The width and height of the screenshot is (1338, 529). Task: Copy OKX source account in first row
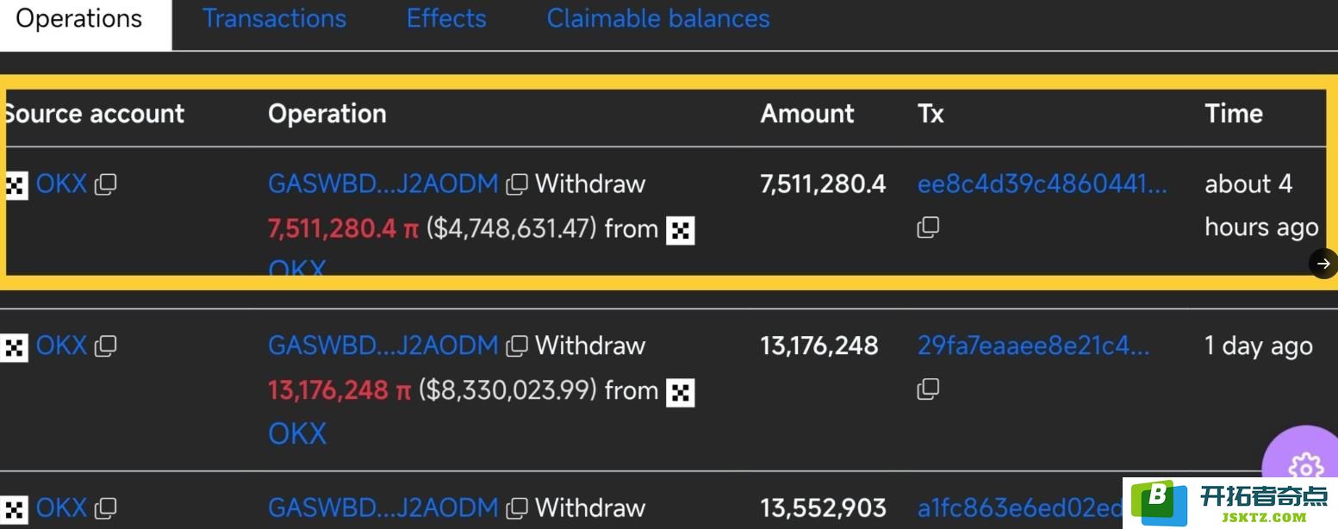coord(105,184)
